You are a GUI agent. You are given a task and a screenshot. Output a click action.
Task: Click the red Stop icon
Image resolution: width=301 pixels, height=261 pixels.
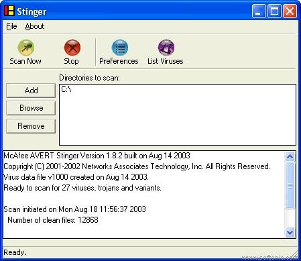click(72, 48)
